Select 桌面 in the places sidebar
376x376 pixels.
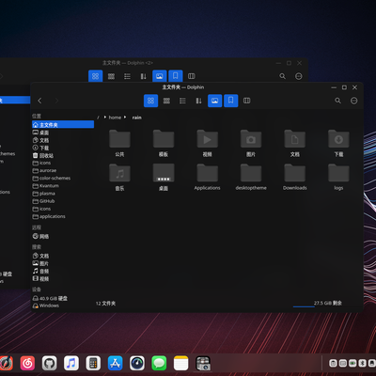63,133
